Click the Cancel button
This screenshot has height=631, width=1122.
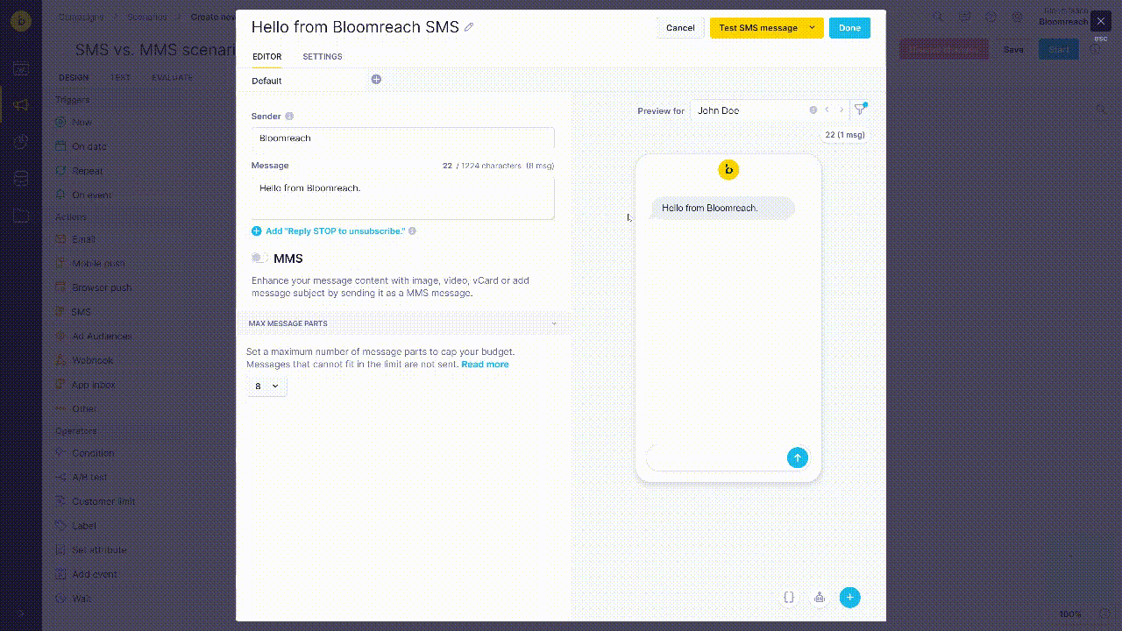[x=680, y=28]
